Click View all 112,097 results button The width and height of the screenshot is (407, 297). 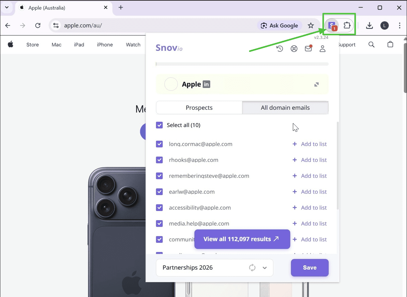point(242,239)
